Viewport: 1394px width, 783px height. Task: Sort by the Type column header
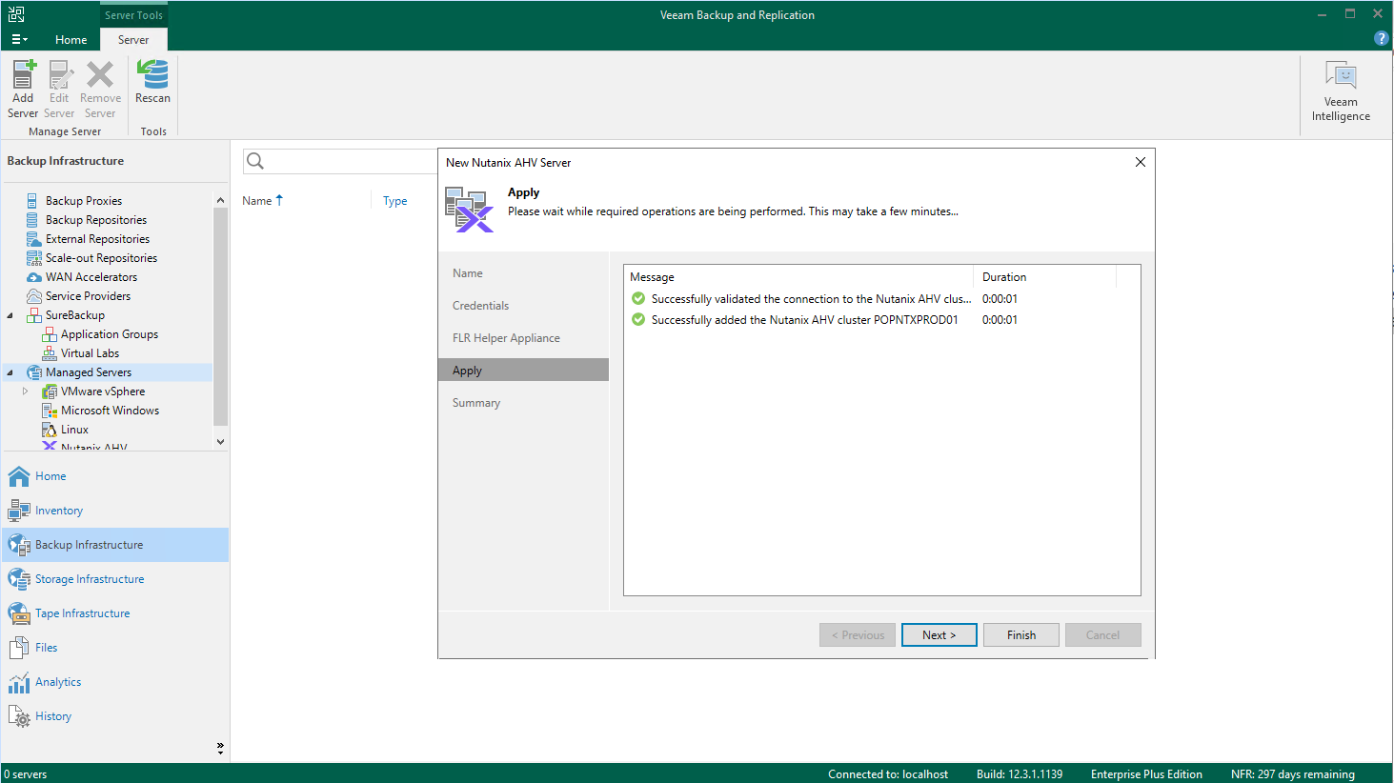pyautogui.click(x=395, y=201)
